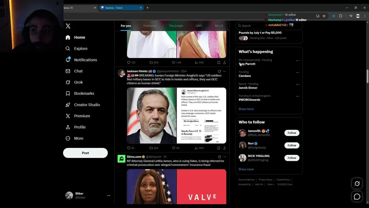Share the post with 1.4K likes
This screenshot has height=208, width=369.
[225, 62]
